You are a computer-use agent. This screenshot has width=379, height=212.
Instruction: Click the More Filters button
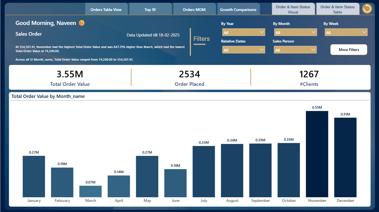(x=349, y=50)
